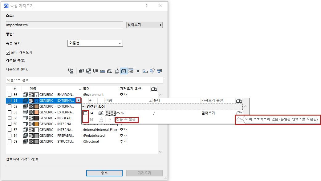The width and height of the screenshot is (321, 181).
Task: Select the Layer Combinations filter icon
Action: 88,71
